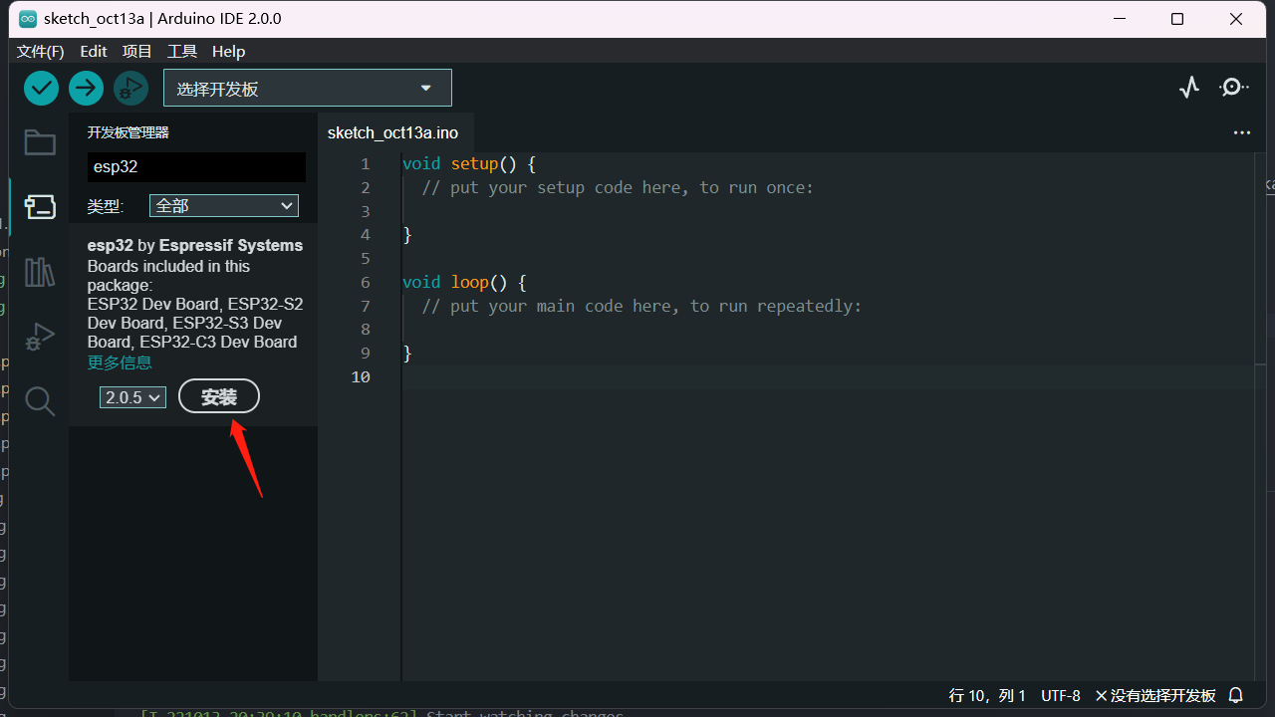
Task: Open the 项目 menu
Action: tap(137, 51)
